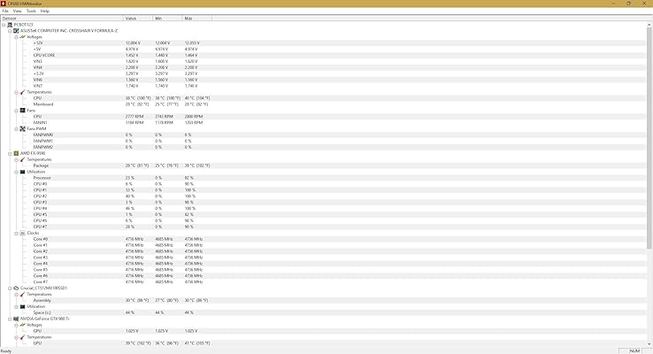Collapse the ASUSTeK motherboard tree node

[x=10, y=31]
